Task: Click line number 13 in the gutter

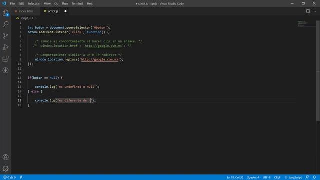Action: coord(19,78)
